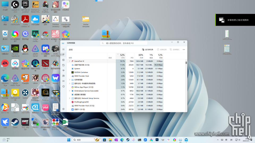
Task: Click the screenshot saved notification banner
Action: point(235,20)
